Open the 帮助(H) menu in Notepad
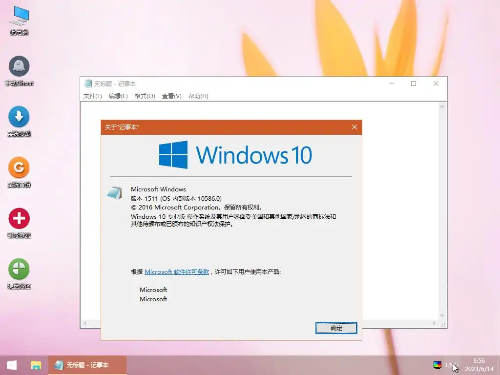Viewport: 500px width, 375px height. [x=198, y=96]
